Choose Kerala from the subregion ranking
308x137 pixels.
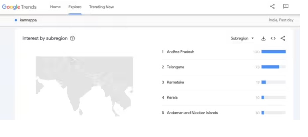172,98
